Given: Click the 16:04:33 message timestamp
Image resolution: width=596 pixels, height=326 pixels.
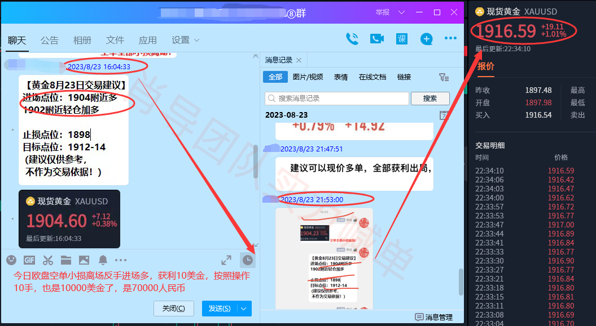Looking at the screenshot, I should 99,67.
